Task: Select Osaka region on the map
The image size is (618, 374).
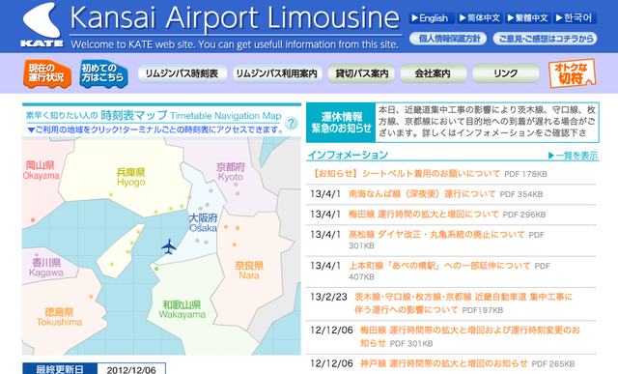Action: click(x=203, y=223)
